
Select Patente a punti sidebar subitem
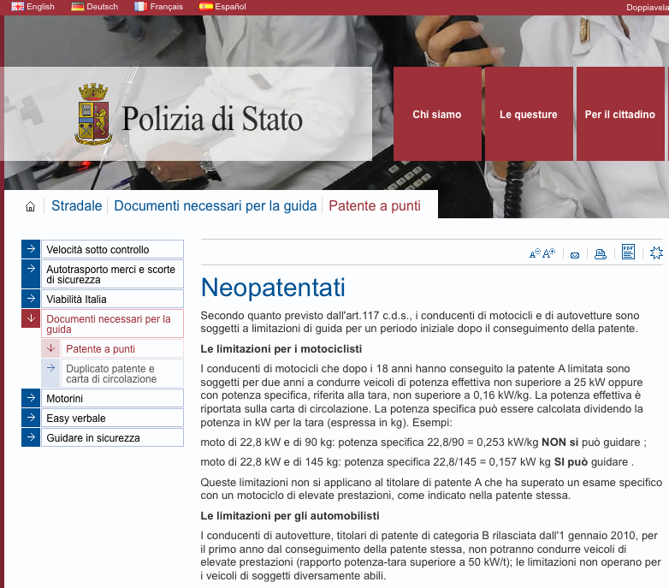click(x=122, y=348)
